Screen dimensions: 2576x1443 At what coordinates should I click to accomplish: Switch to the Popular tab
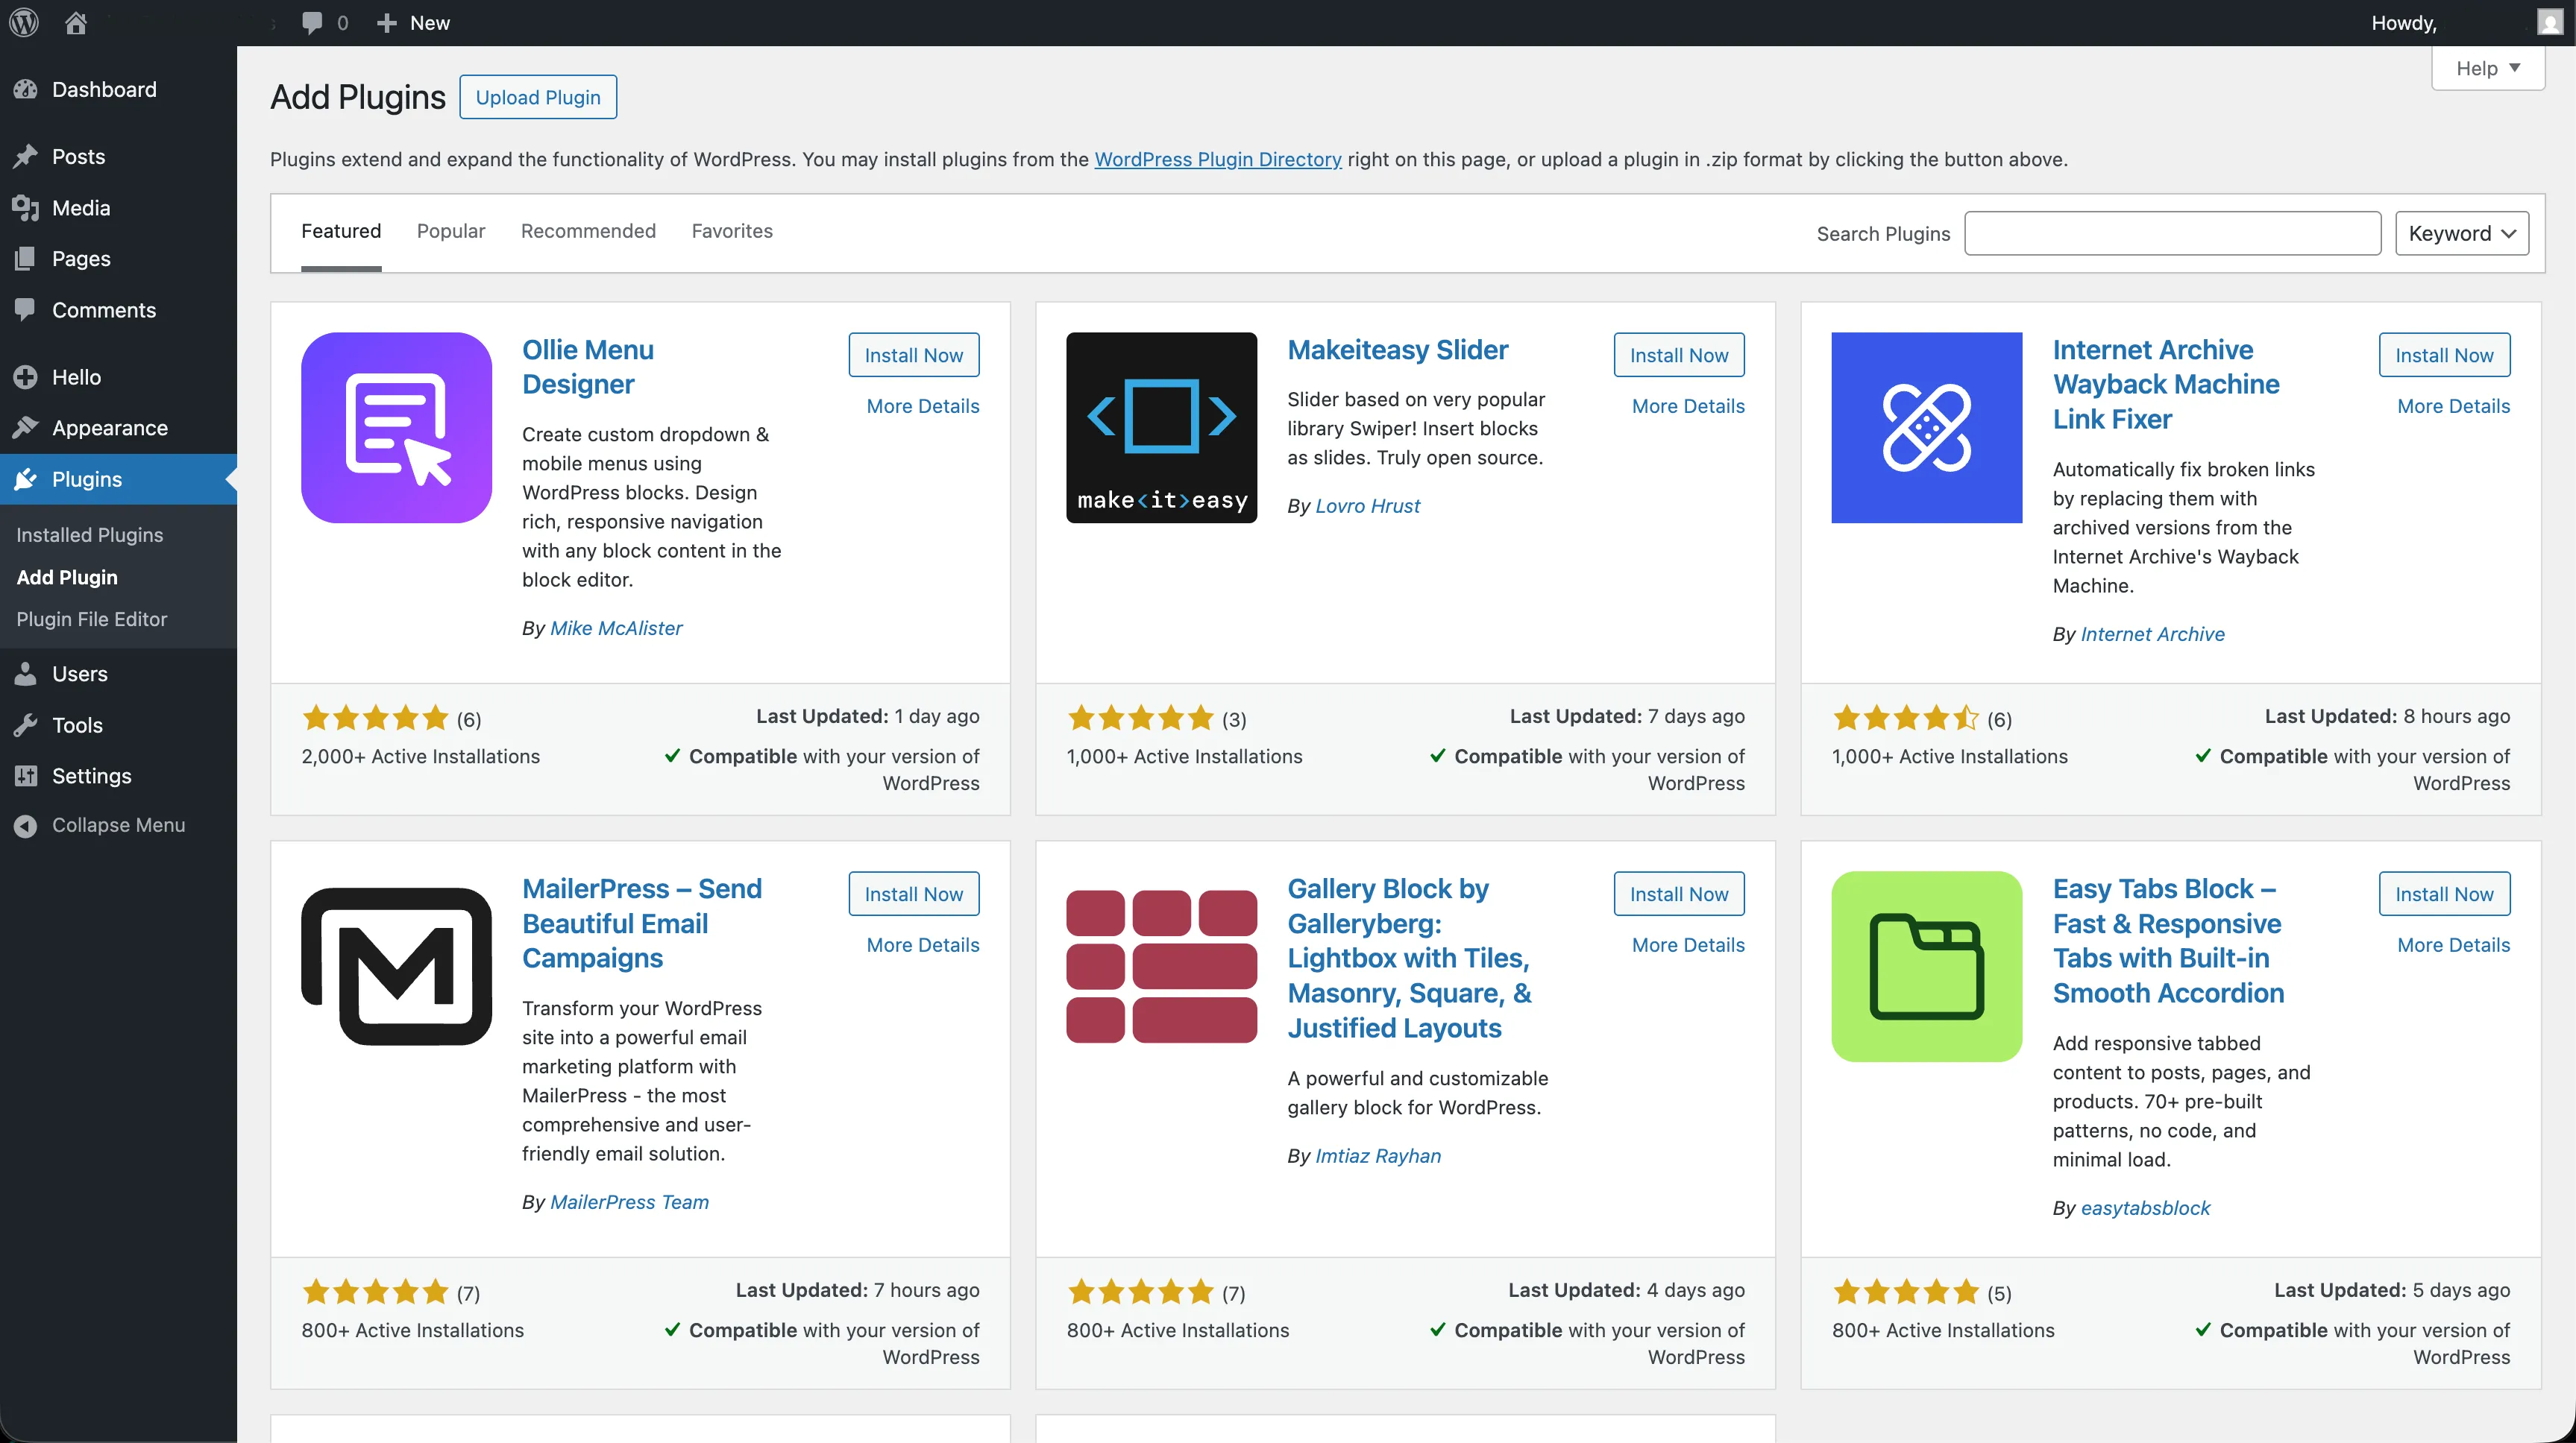tap(451, 231)
